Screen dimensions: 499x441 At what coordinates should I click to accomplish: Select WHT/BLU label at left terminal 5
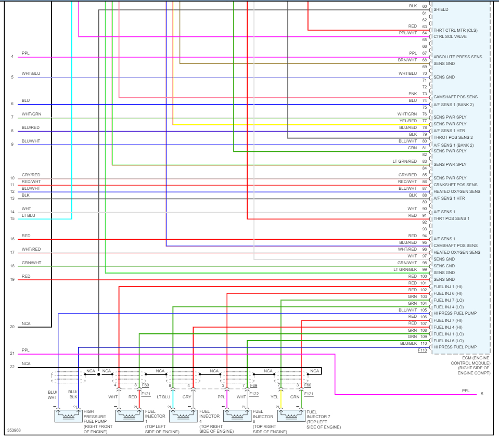pos(31,73)
